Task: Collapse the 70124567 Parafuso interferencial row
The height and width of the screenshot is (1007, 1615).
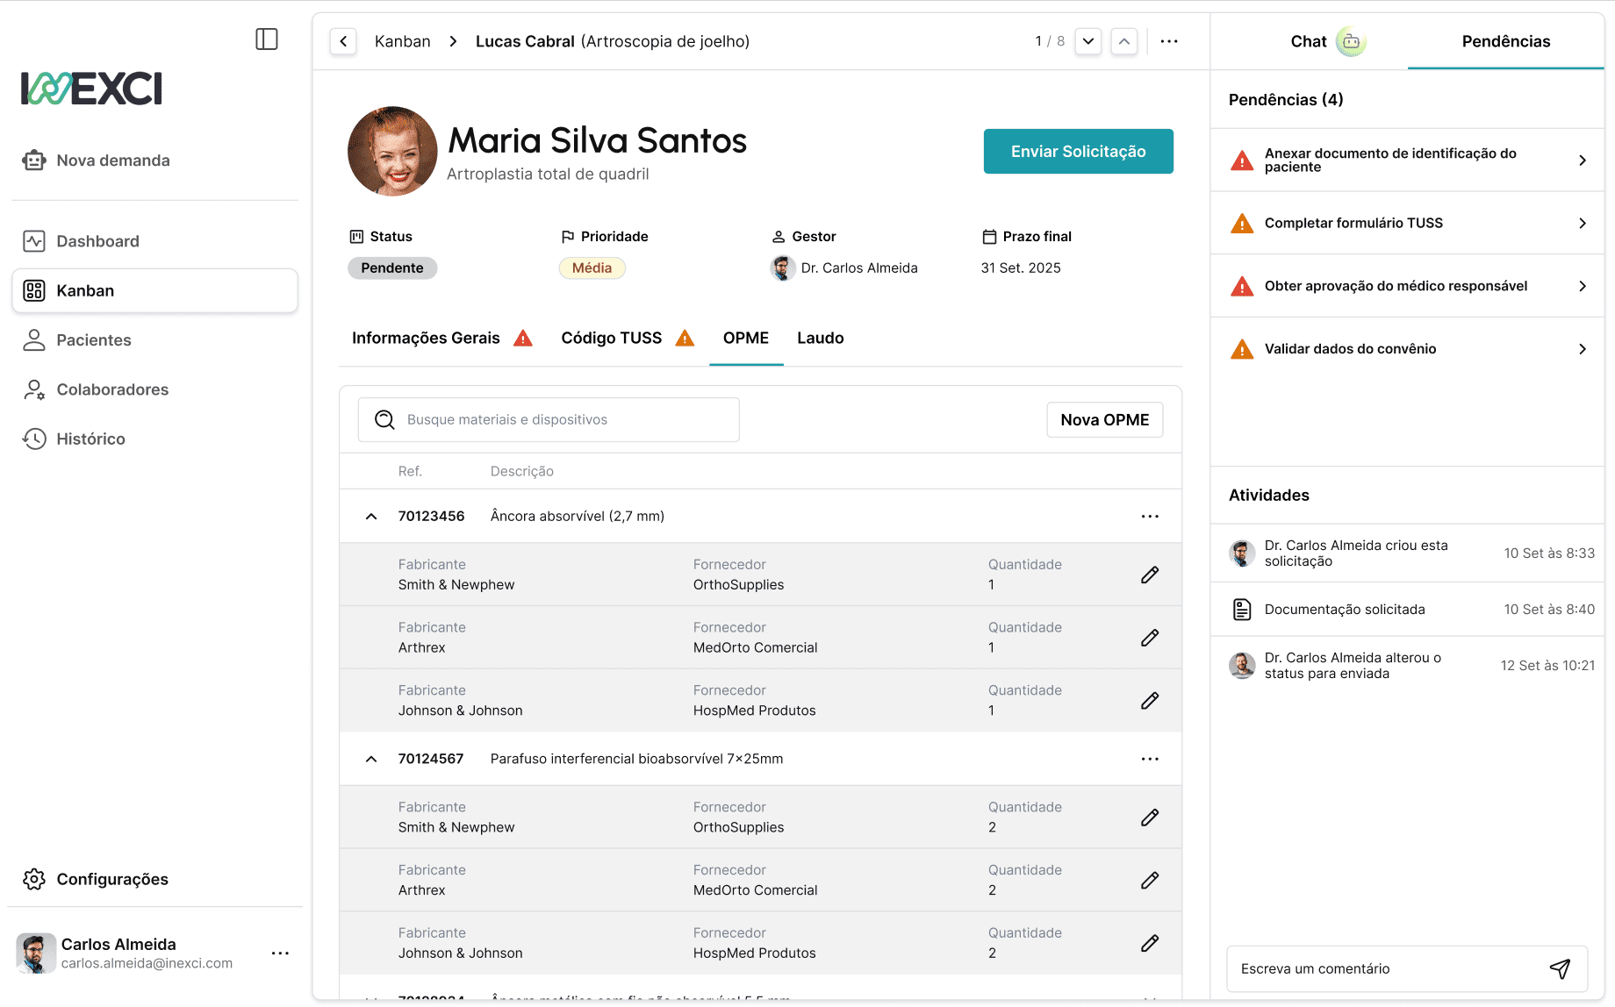Action: tap(371, 759)
